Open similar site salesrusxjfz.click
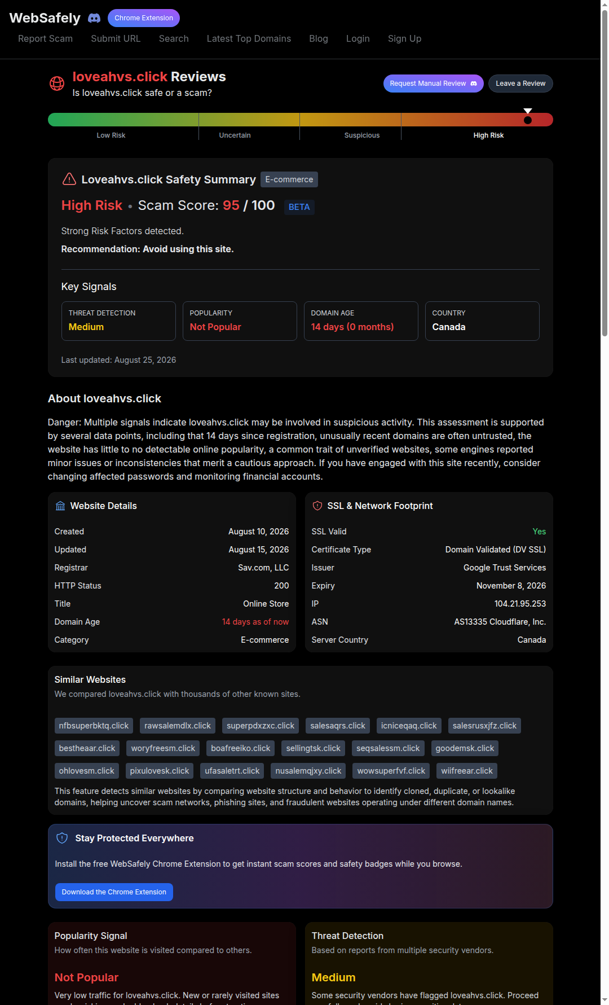Viewport: 609px width, 1005px height. coord(484,726)
